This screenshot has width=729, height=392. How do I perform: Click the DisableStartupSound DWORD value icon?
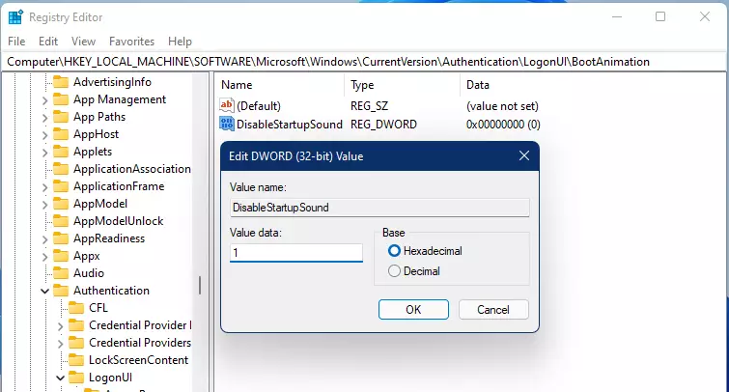pyautogui.click(x=227, y=124)
